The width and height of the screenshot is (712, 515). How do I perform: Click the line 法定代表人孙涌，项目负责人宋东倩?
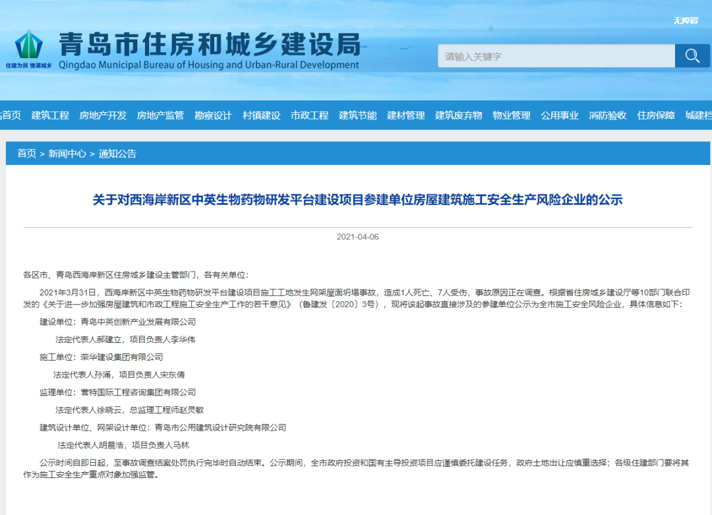pos(119,375)
